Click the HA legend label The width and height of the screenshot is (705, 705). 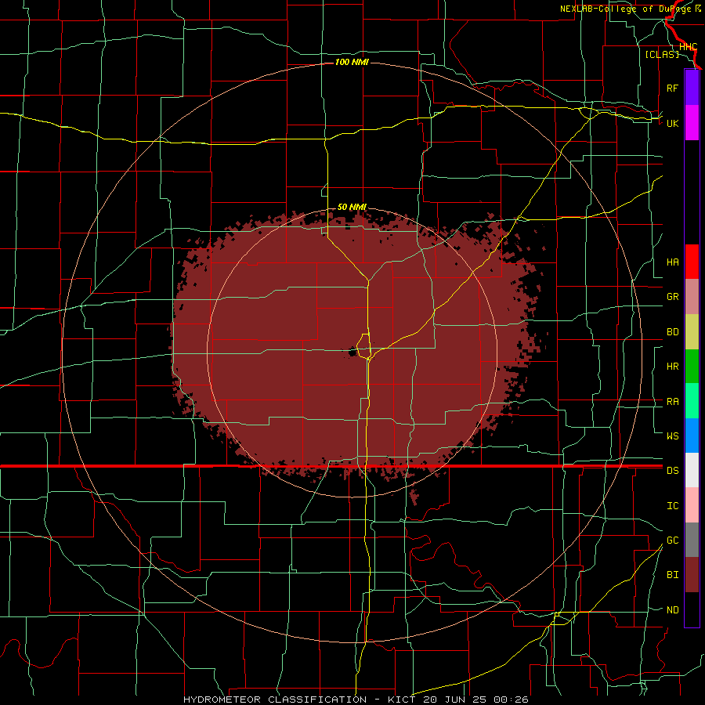coord(672,262)
